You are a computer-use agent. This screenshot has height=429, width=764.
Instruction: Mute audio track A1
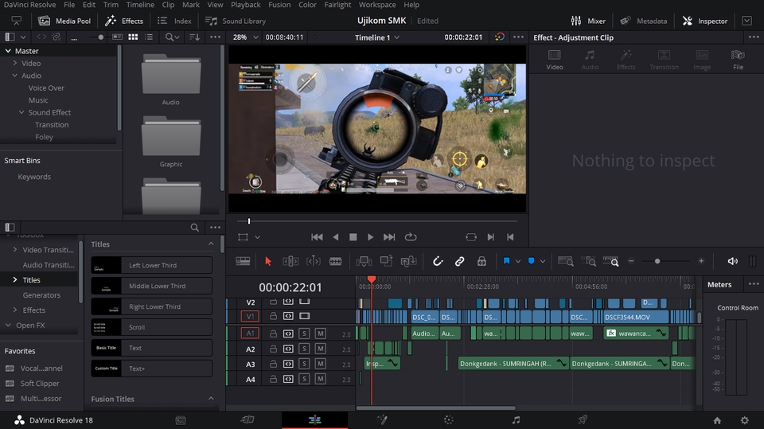320,333
